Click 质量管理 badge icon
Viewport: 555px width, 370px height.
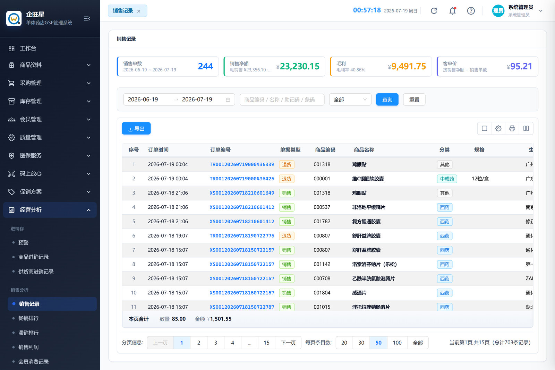(11, 138)
